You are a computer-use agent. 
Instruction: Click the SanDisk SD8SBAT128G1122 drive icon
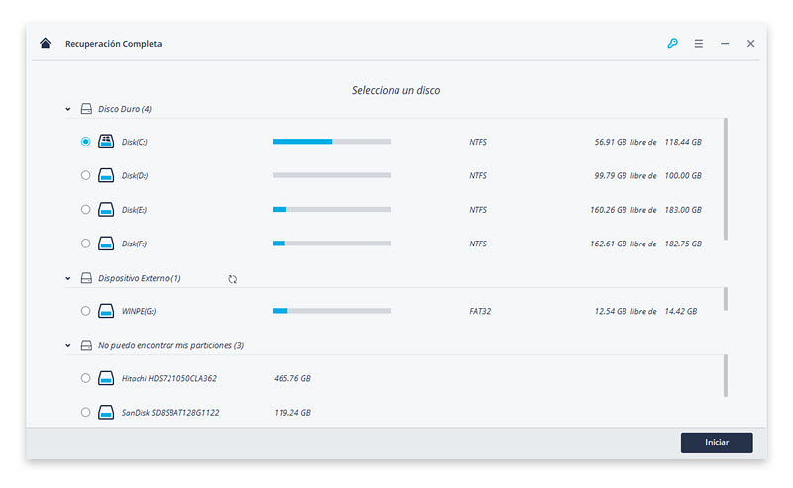tap(106, 412)
